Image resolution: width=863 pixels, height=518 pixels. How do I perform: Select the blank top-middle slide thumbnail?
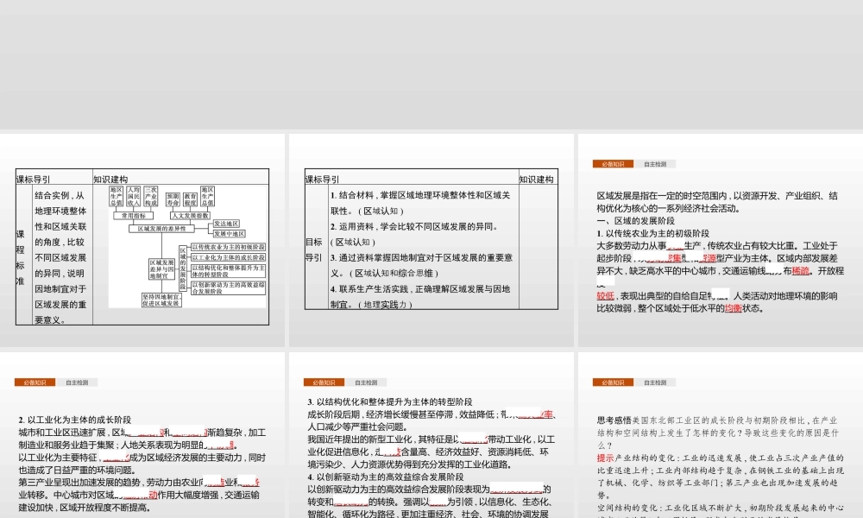coord(431,65)
